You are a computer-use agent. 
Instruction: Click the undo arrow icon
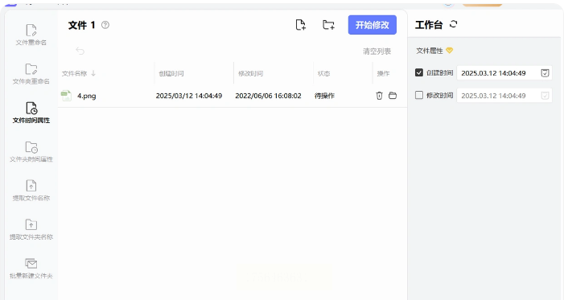point(80,51)
